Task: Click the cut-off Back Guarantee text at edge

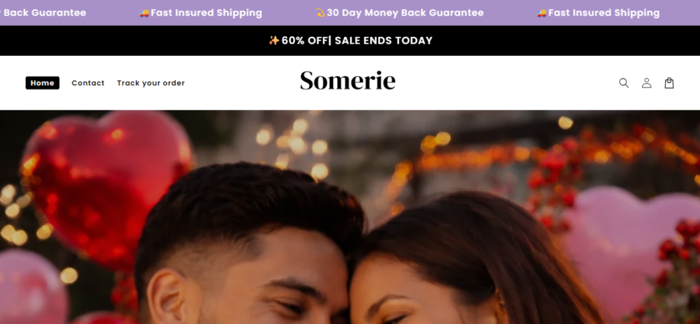Action: [x=43, y=13]
